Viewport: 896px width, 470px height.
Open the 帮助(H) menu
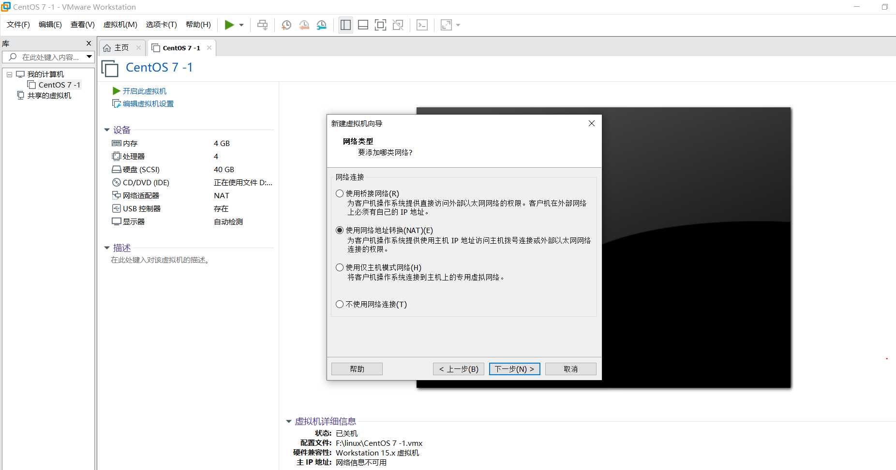[x=198, y=25]
